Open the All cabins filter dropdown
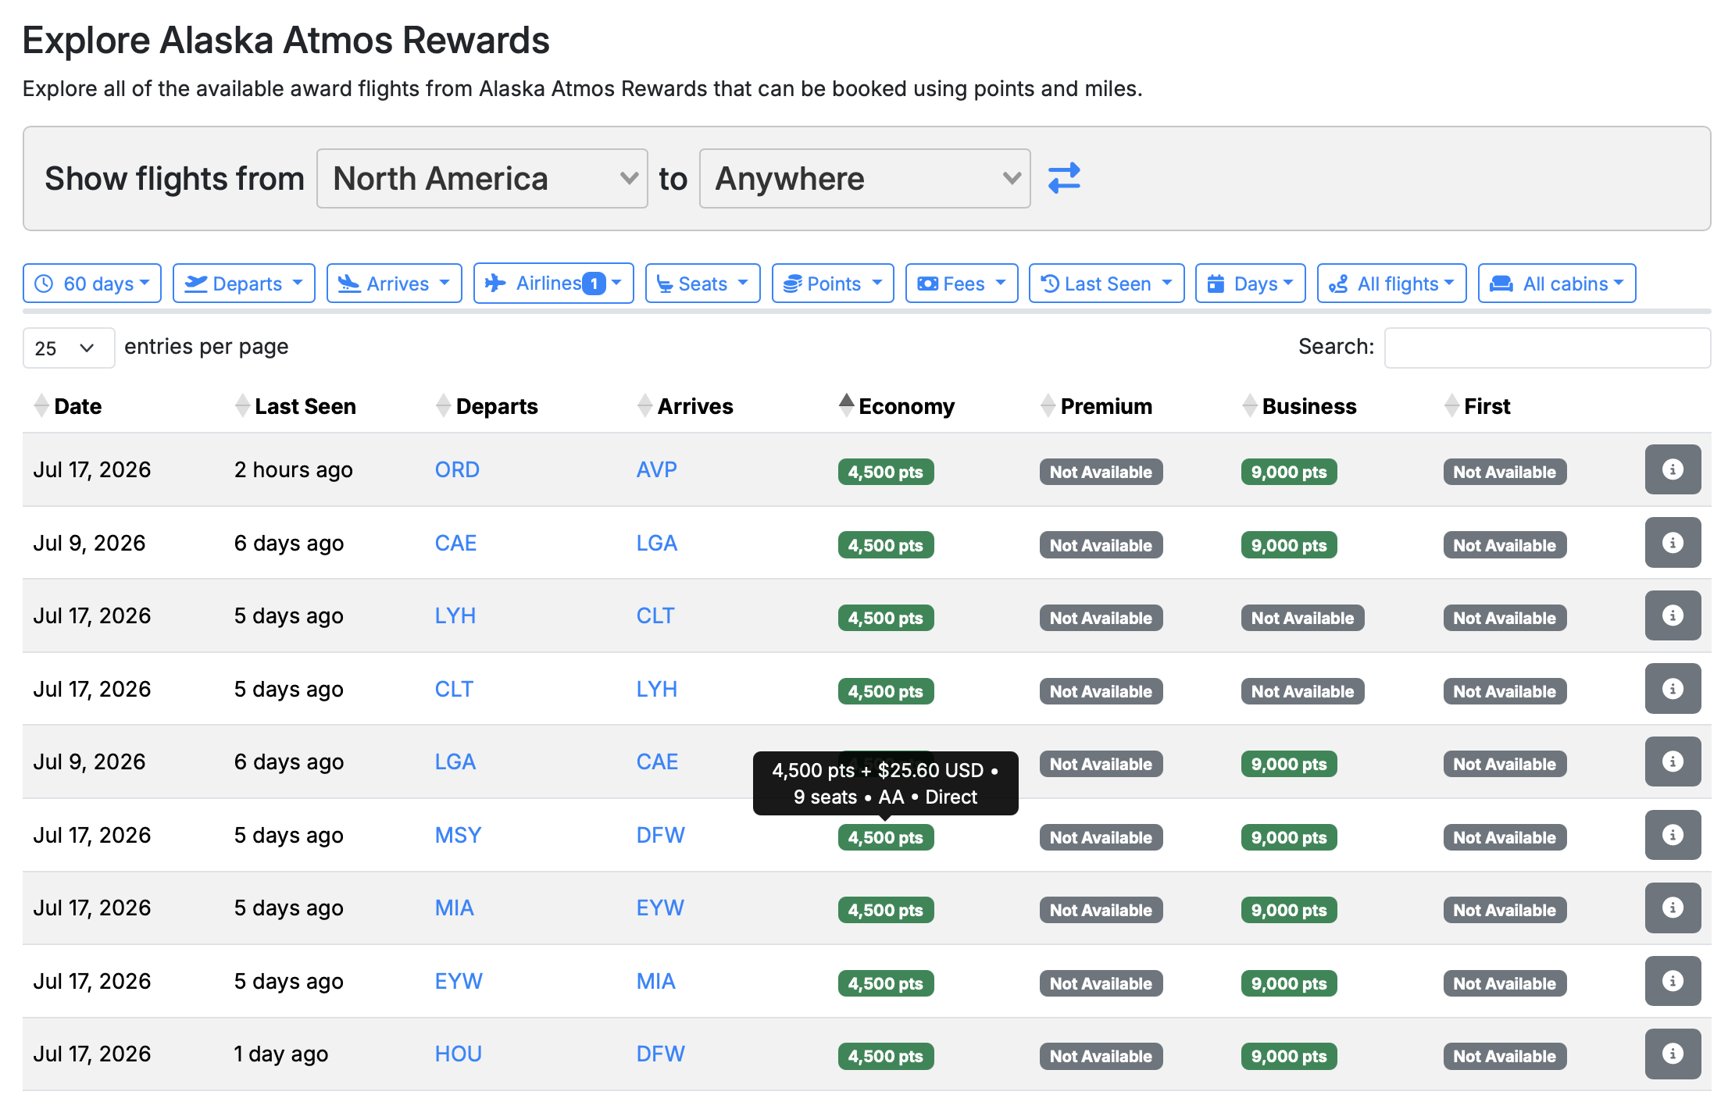This screenshot has height=1095, width=1728. (x=1557, y=284)
